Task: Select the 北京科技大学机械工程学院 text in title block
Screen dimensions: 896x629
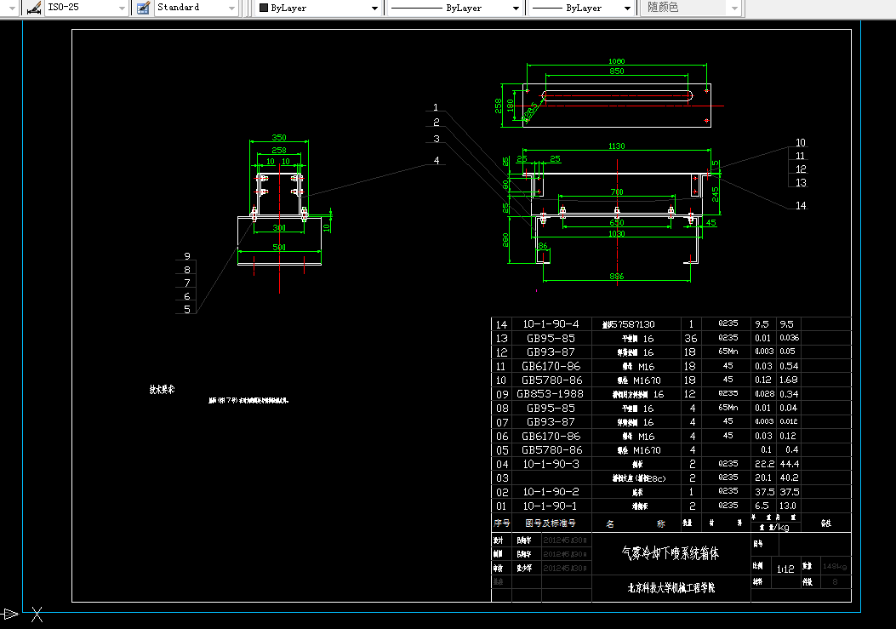Action: [671, 587]
